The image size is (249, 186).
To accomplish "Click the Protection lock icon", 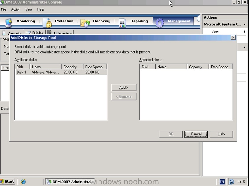I will click(47, 22).
